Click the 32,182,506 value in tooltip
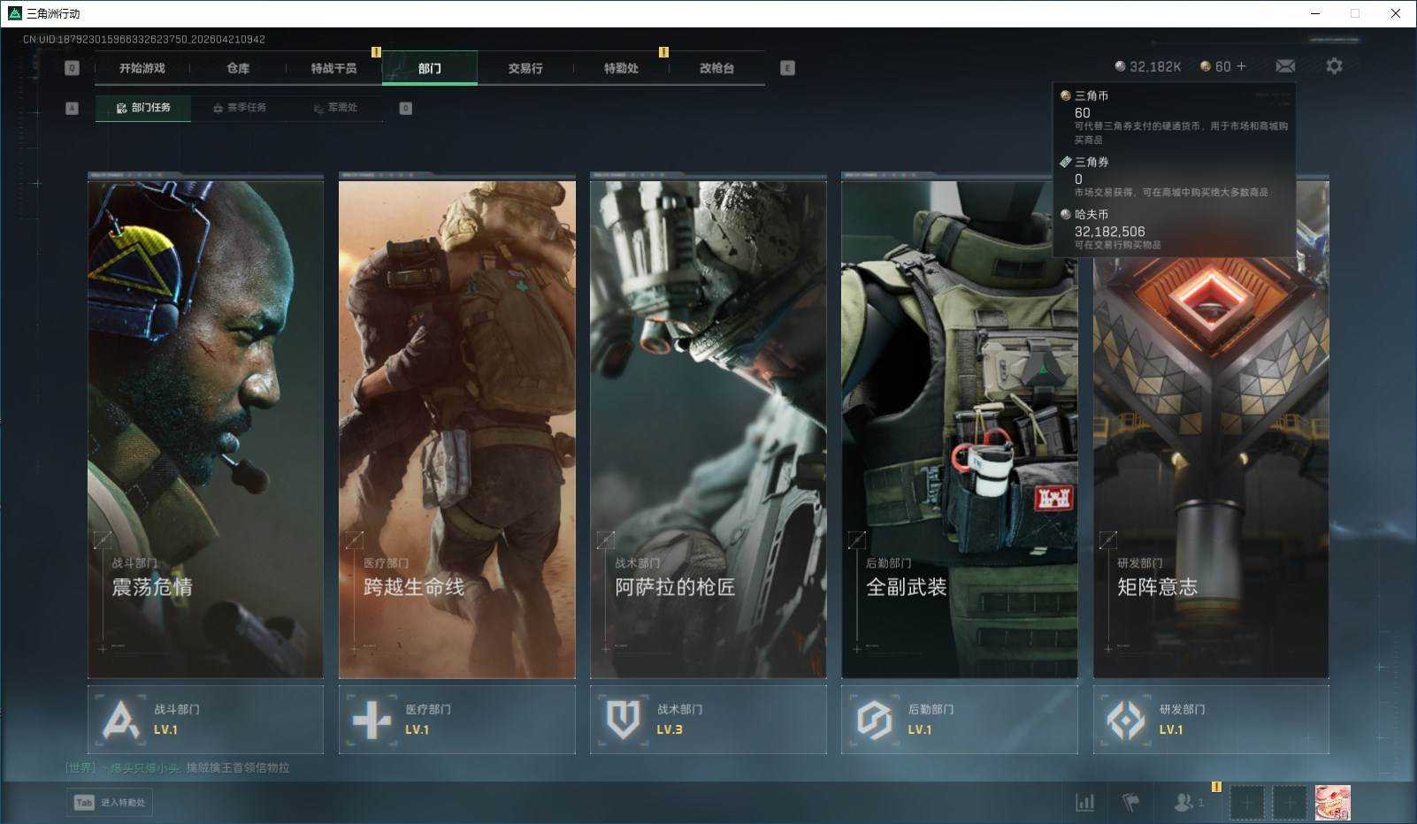The height and width of the screenshot is (824, 1417). [1109, 232]
